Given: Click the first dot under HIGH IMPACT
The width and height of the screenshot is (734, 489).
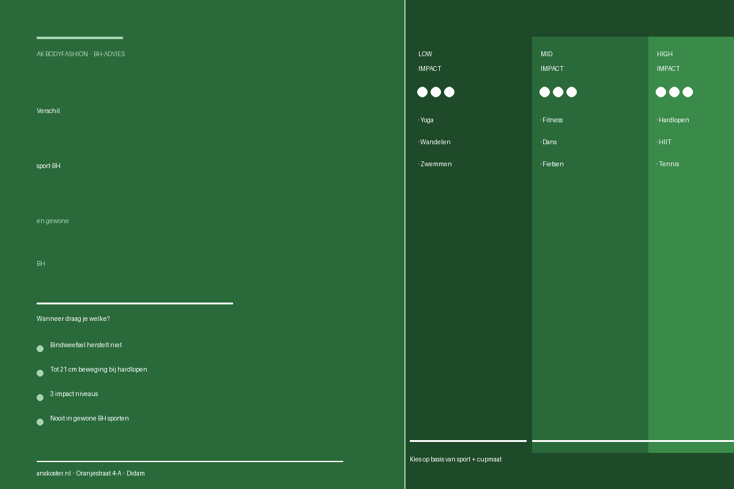Looking at the screenshot, I should pyautogui.click(x=661, y=92).
